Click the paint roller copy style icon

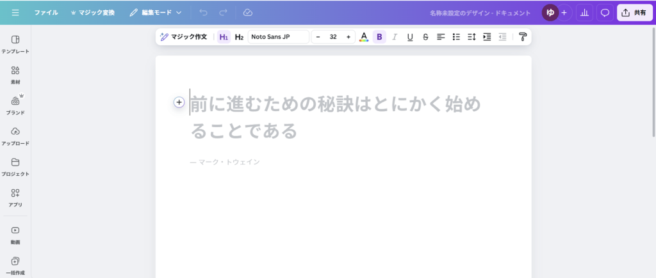pos(522,37)
